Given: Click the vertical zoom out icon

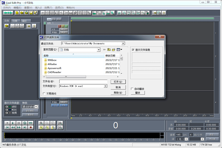Looking at the screenshot, I should click(60, 127).
